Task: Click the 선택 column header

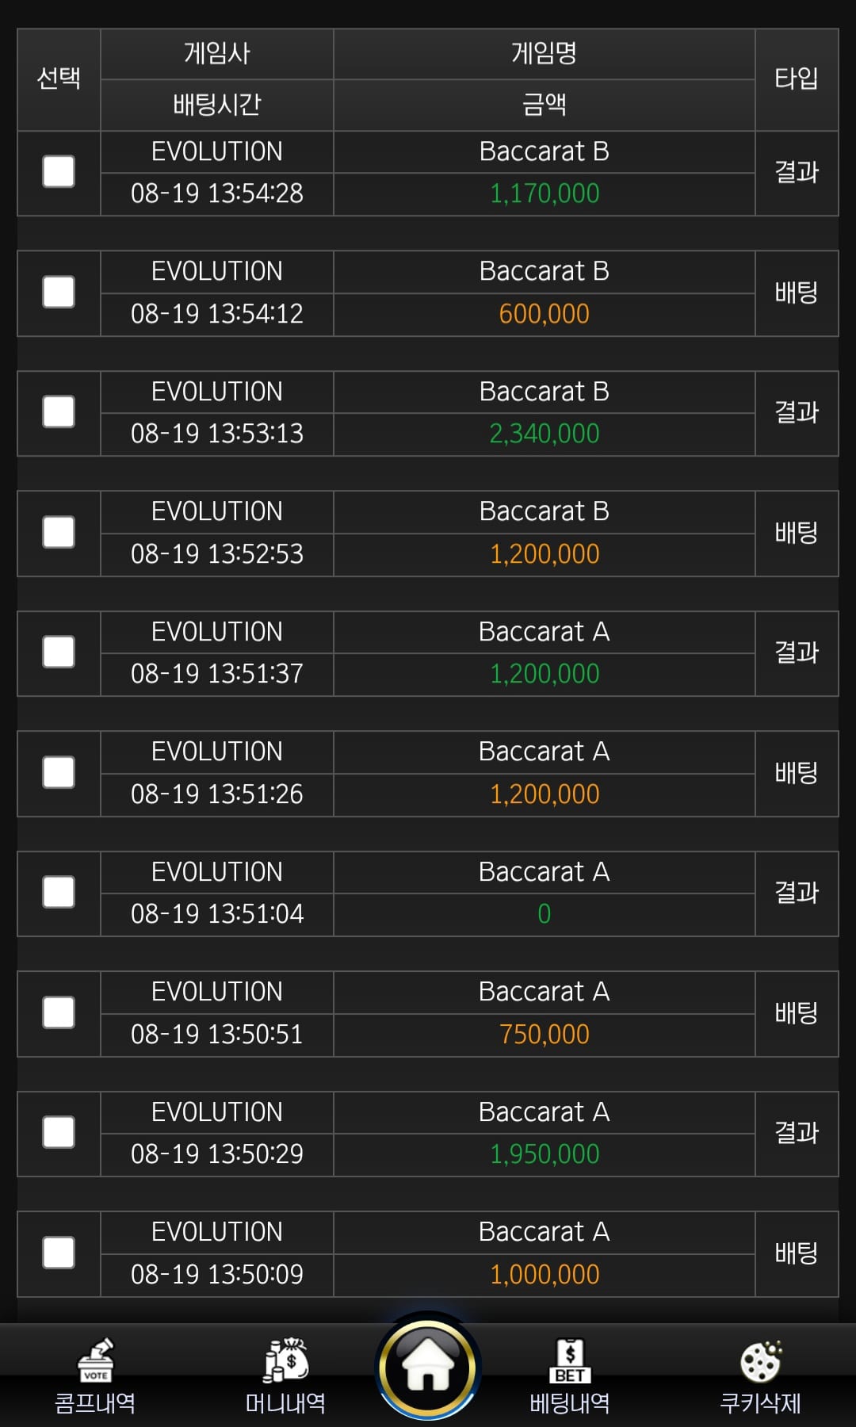Action: click(x=59, y=78)
